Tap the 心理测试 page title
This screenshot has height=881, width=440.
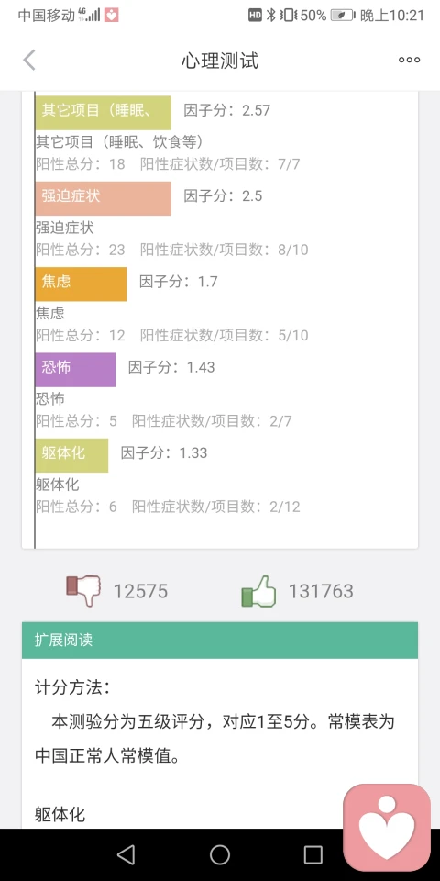pyautogui.click(x=220, y=61)
